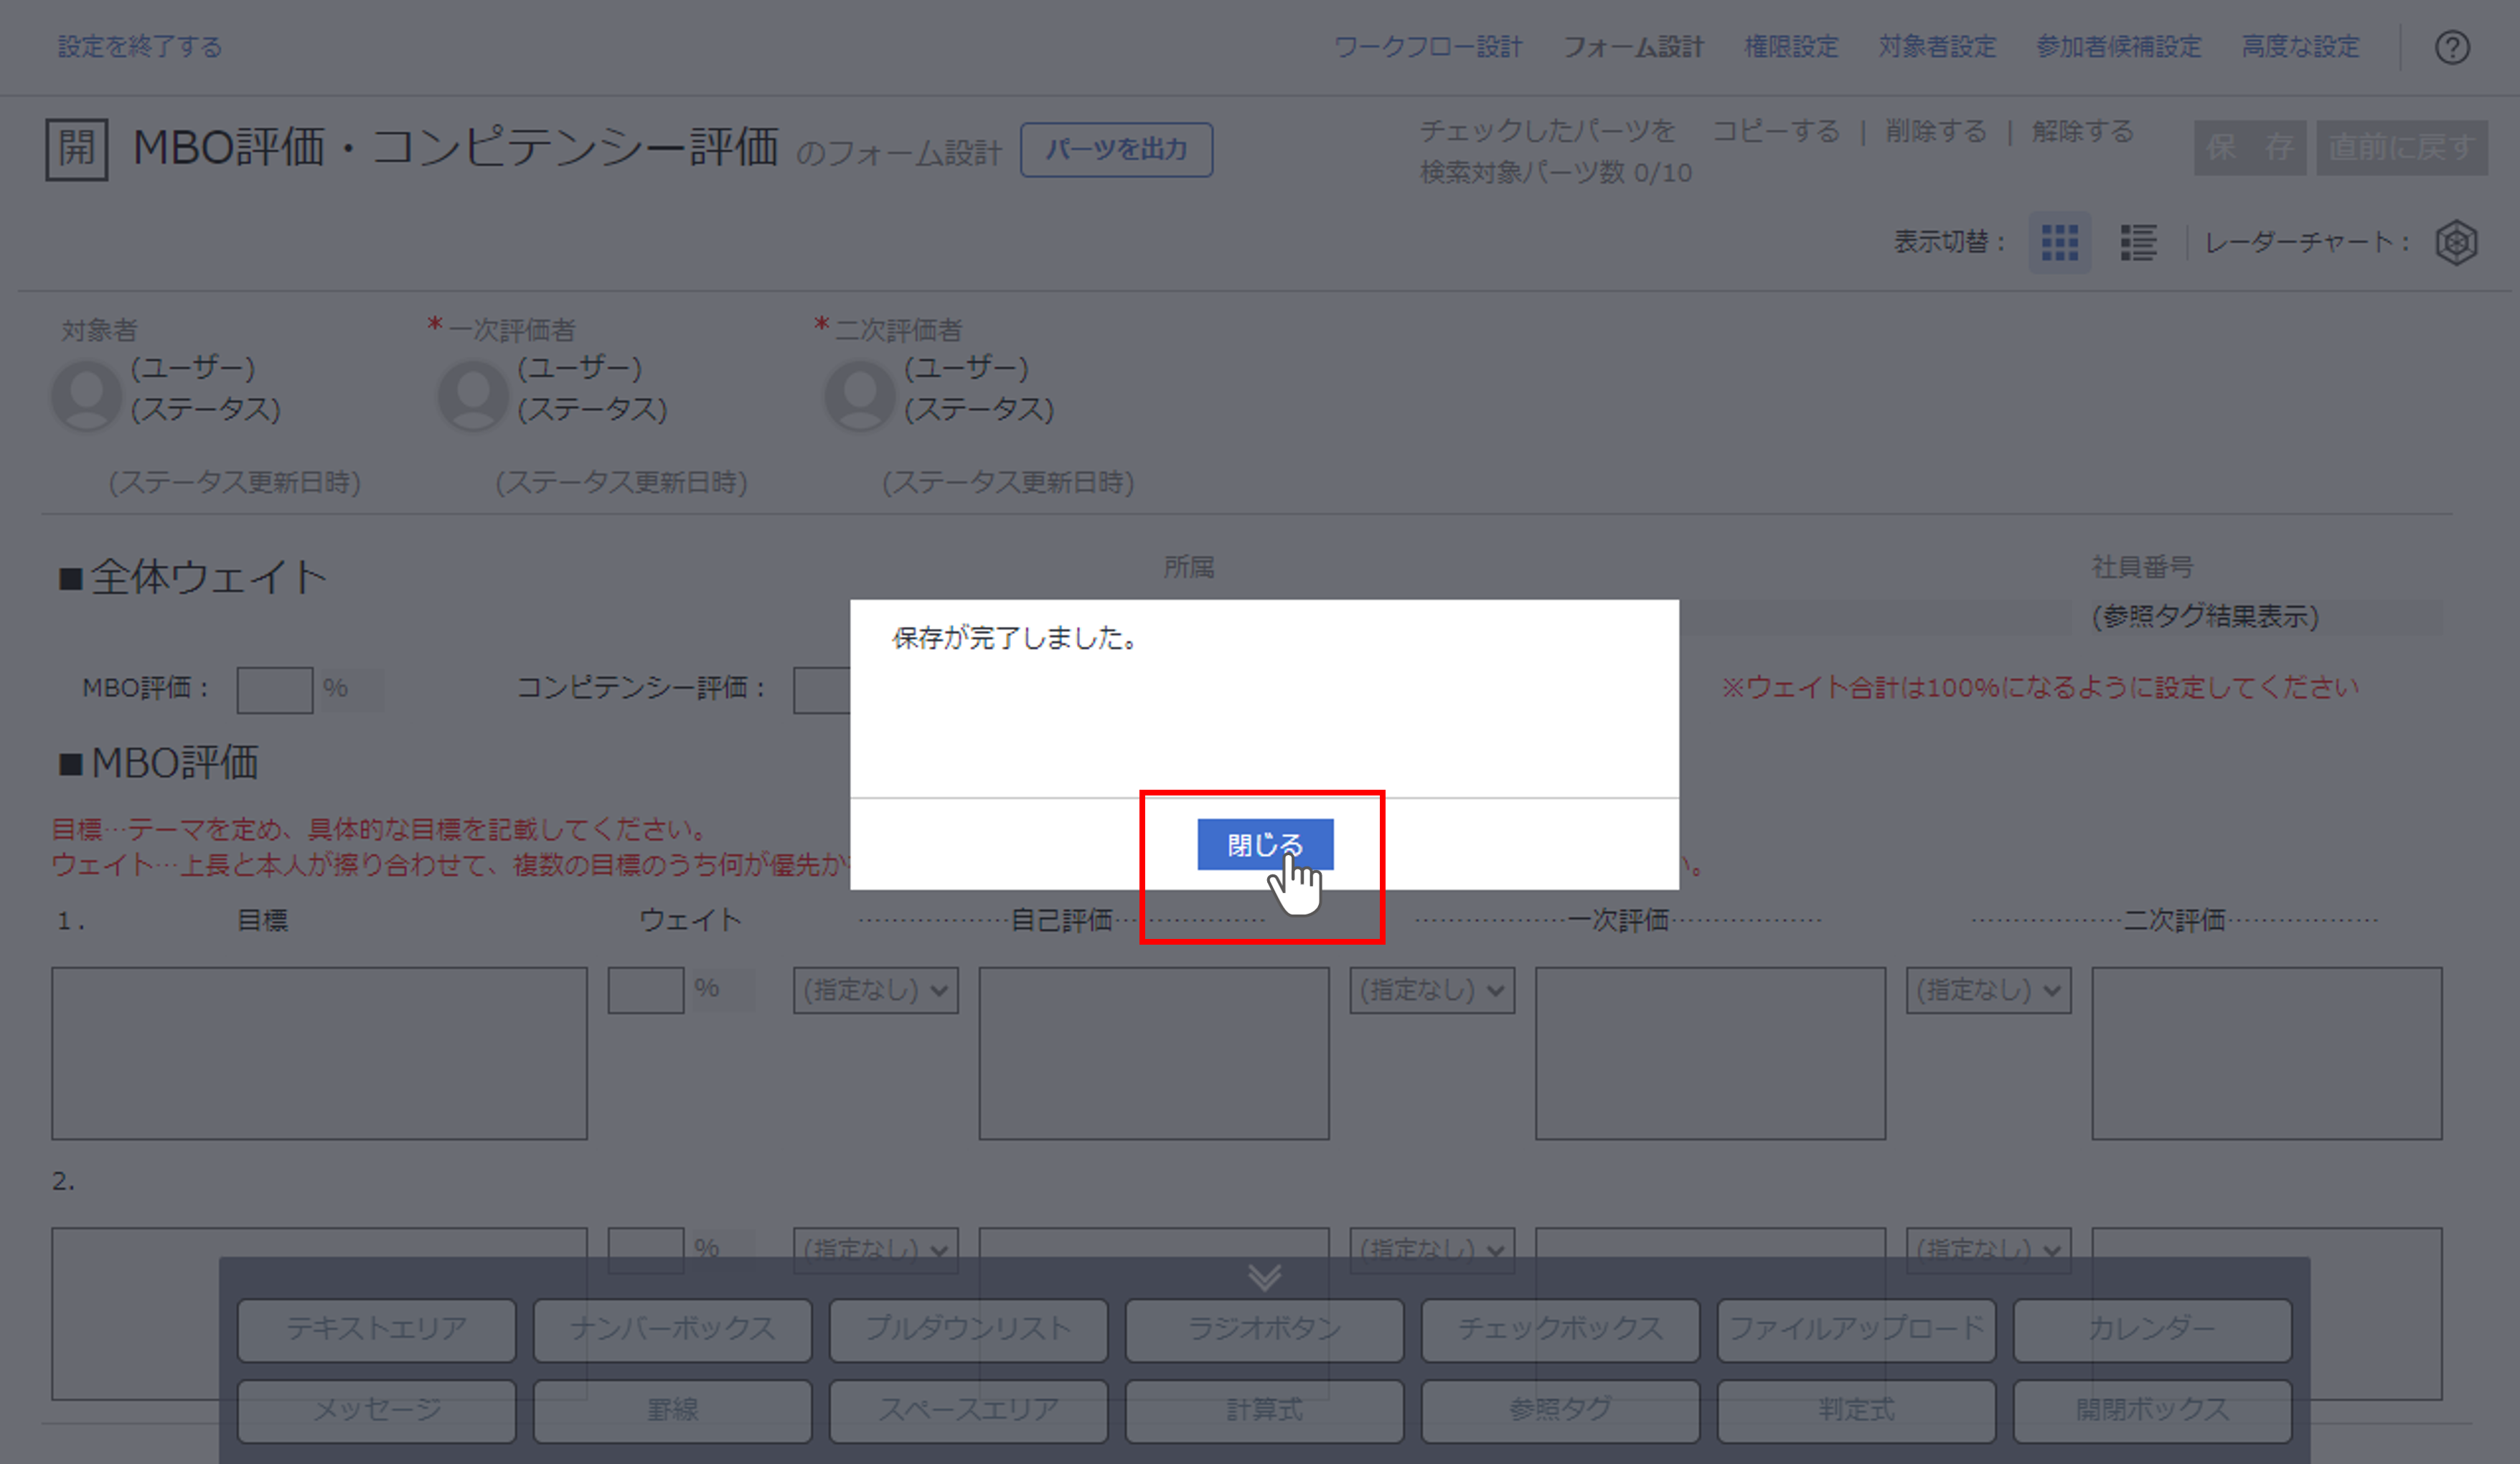The image size is (2520, 1464).
Task: Click the 二次評価者 user avatar
Action: (860, 395)
